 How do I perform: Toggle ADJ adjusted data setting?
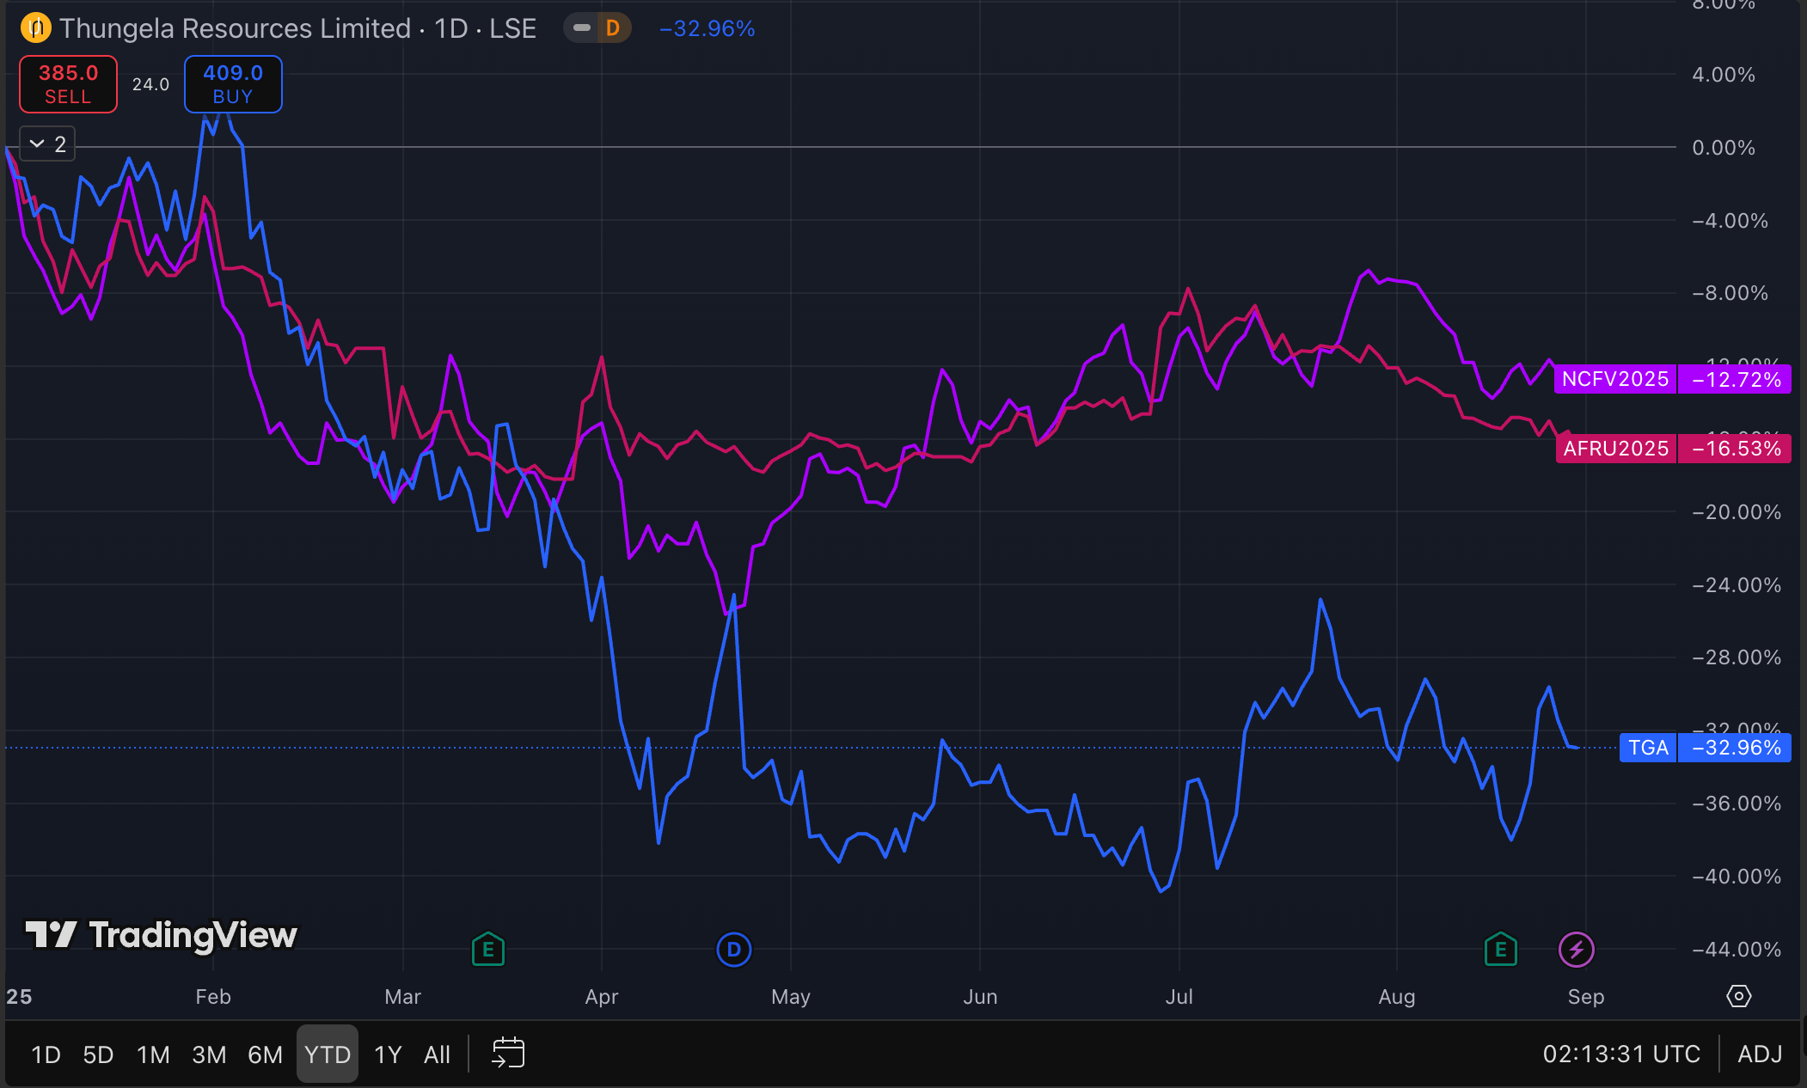[1759, 1054]
